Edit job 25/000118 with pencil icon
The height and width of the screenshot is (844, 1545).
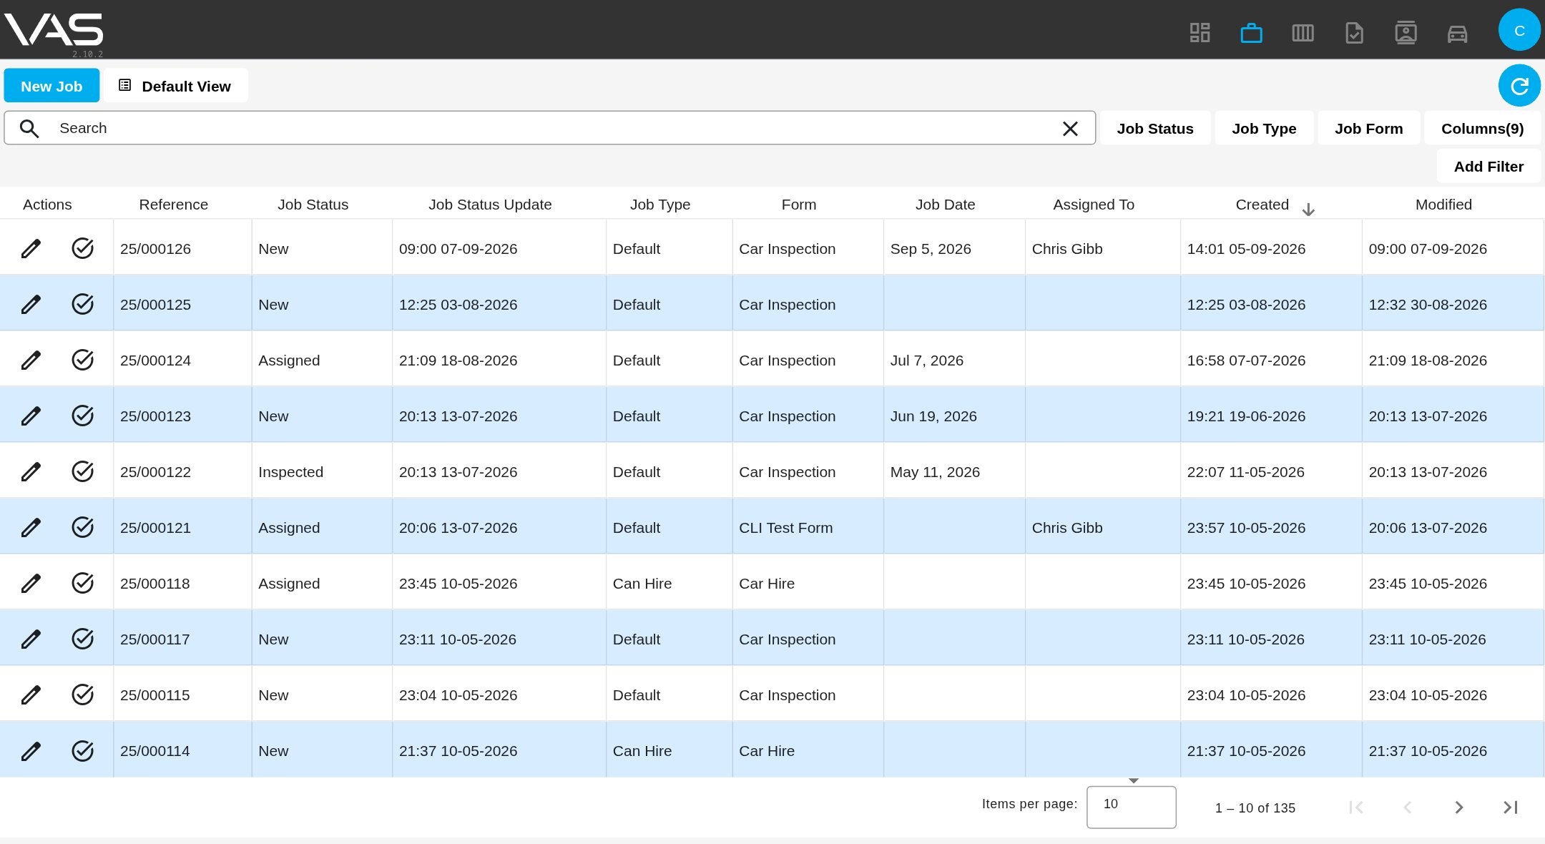[31, 584]
